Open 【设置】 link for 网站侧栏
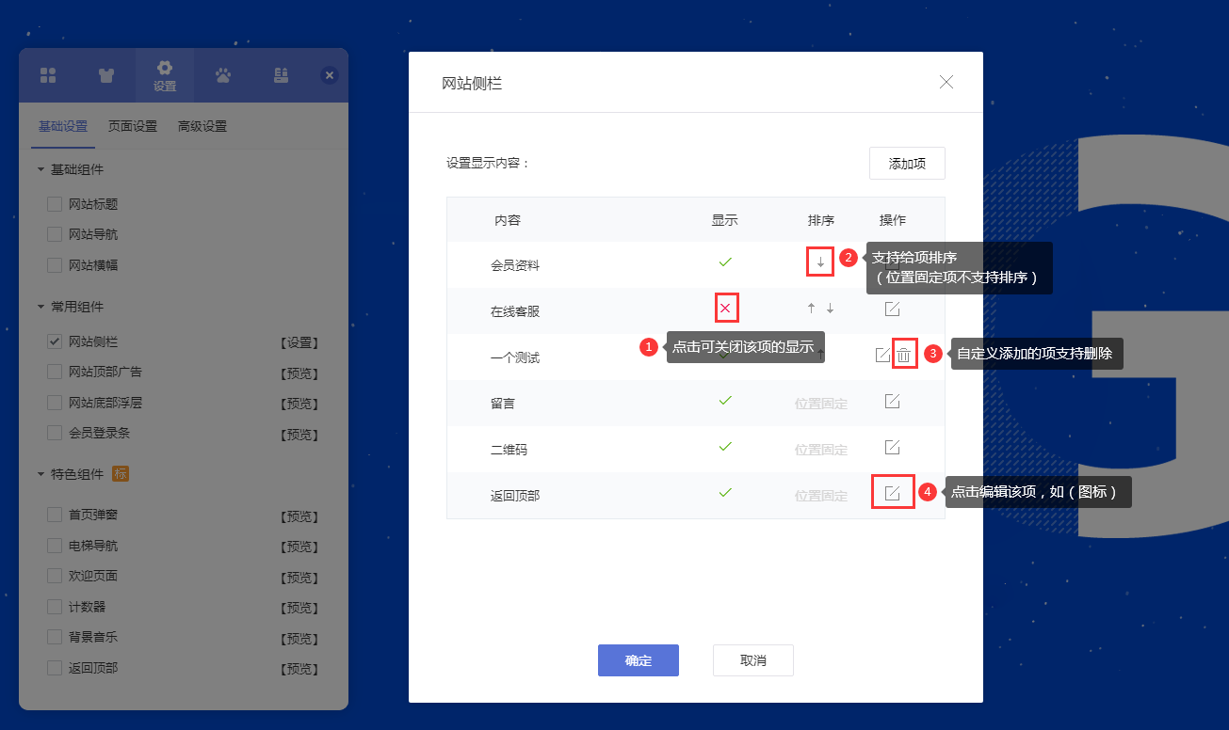Viewport: 1229px width, 730px height. pos(299,343)
